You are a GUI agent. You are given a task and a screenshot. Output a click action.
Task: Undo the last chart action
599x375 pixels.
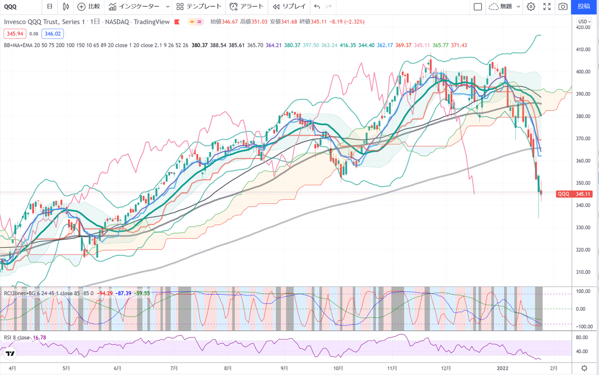tap(316, 6)
